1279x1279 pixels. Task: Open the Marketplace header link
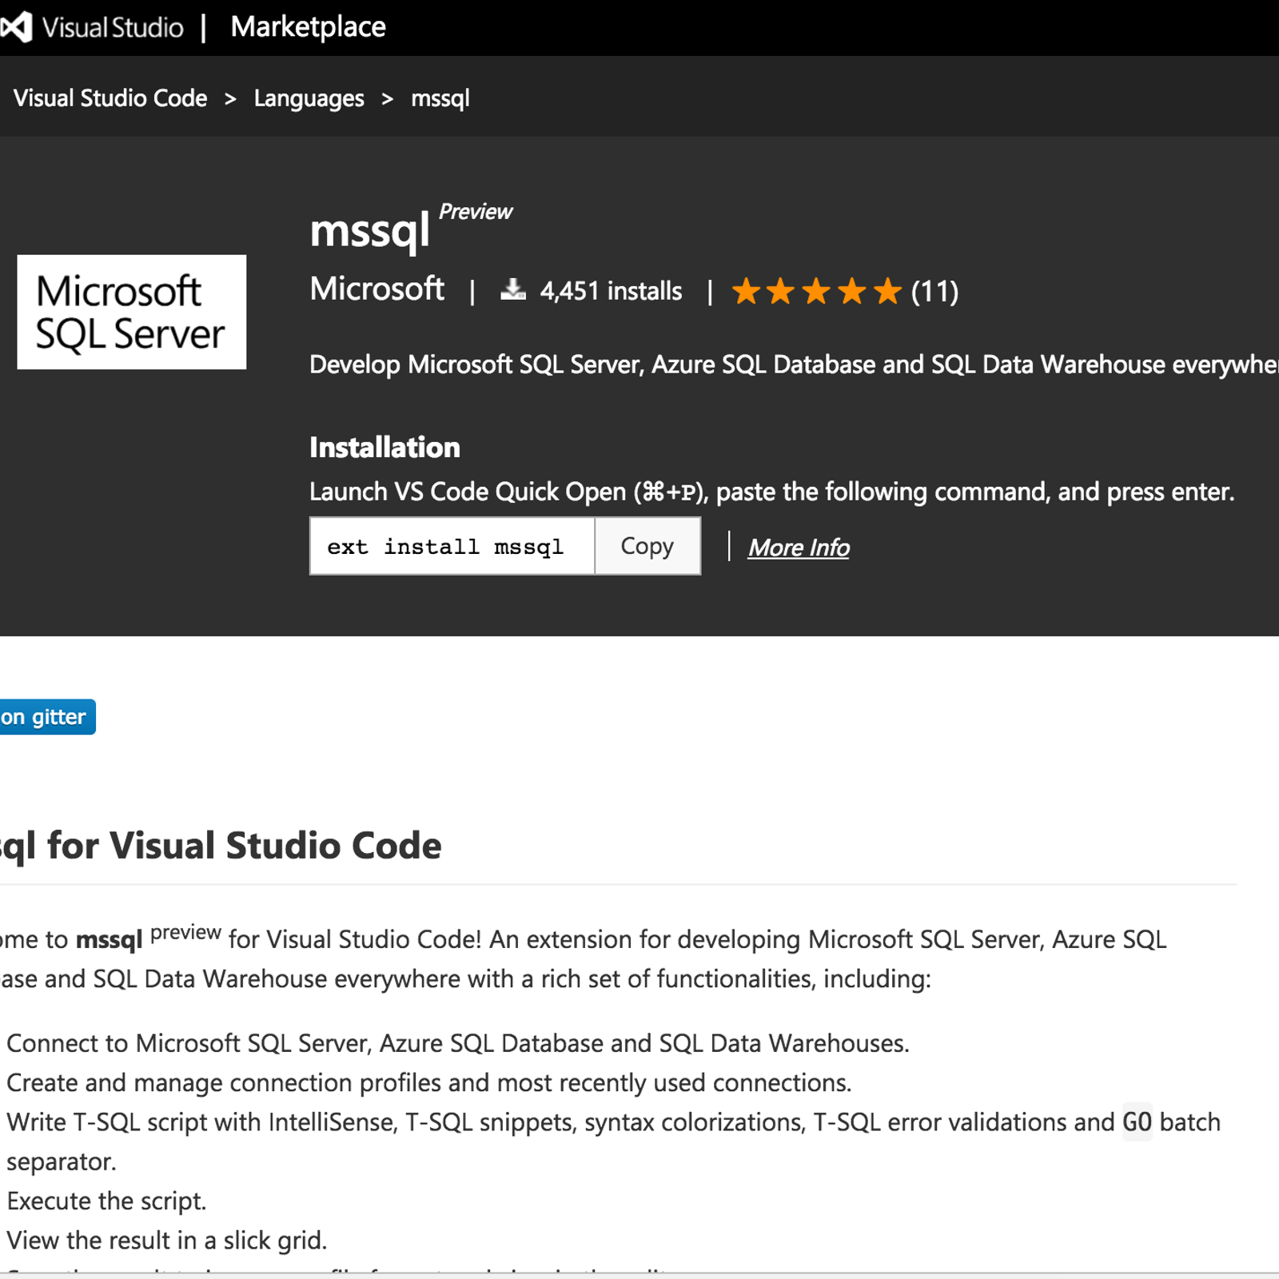308,27
